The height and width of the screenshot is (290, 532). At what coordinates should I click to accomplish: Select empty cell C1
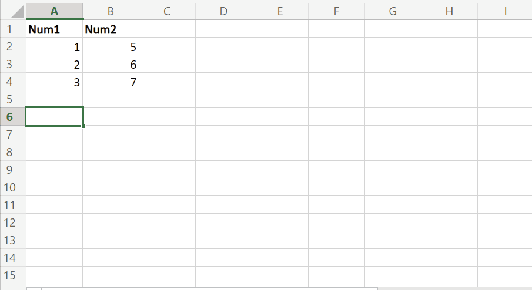pyautogui.click(x=168, y=29)
